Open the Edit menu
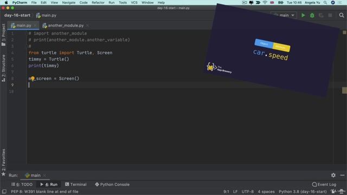This screenshot has width=347, height=195. pos(43,3)
